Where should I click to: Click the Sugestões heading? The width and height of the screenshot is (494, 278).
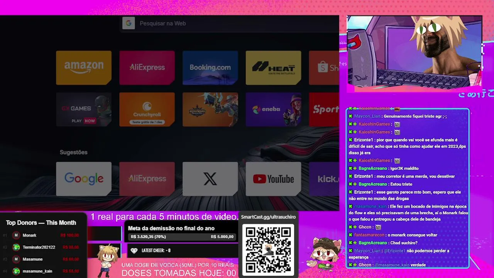(x=74, y=152)
